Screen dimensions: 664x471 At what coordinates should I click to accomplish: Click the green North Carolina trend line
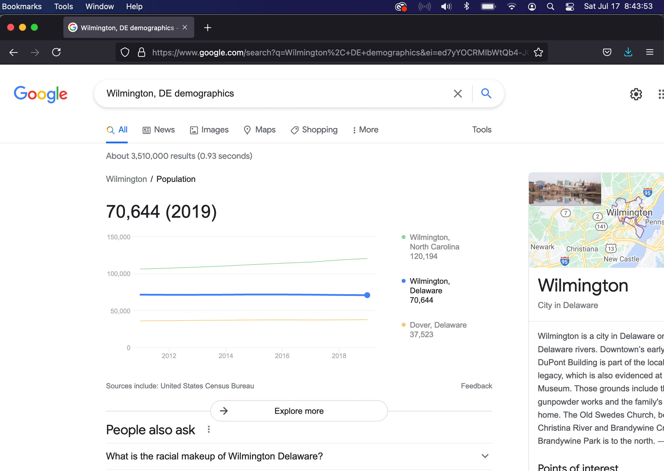(254, 264)
